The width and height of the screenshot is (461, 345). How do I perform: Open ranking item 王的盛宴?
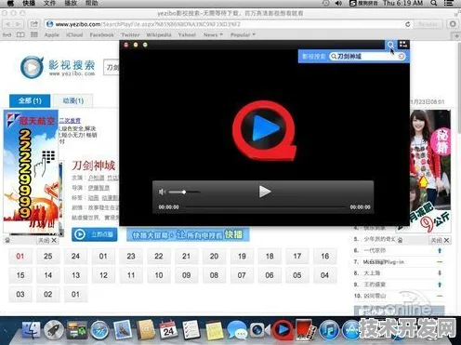pos(375,285)
